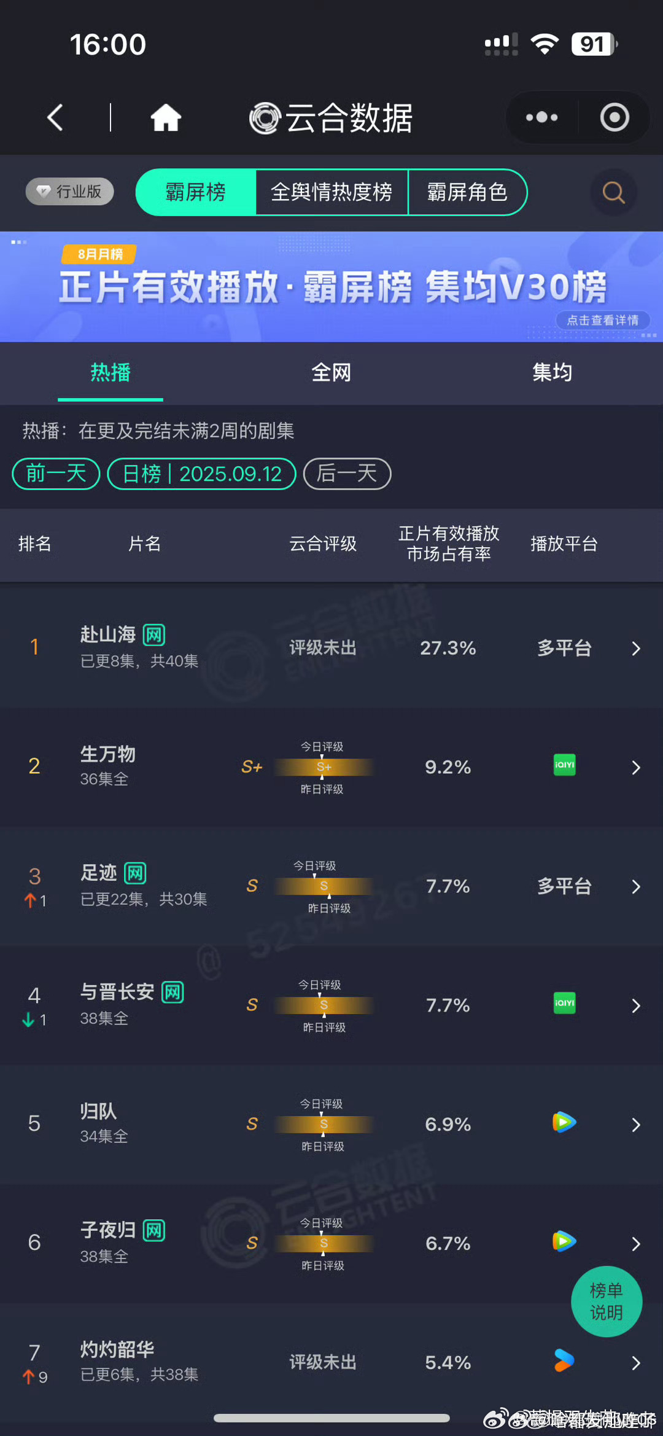Select 霸屏角色 segment
The height and width of the screenshot is (1436, 663).
[x=467, y=192]
